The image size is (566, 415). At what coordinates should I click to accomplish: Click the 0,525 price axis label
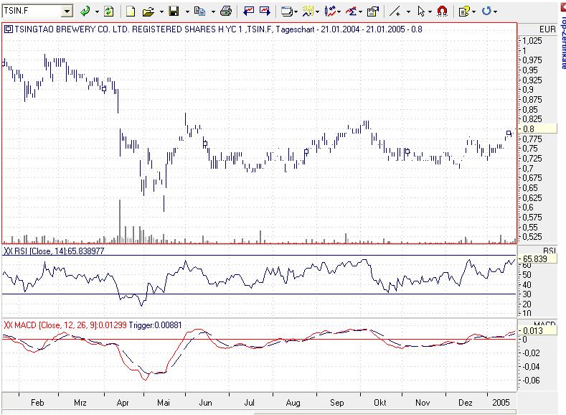pyautogui.click(x=532, y=237)
